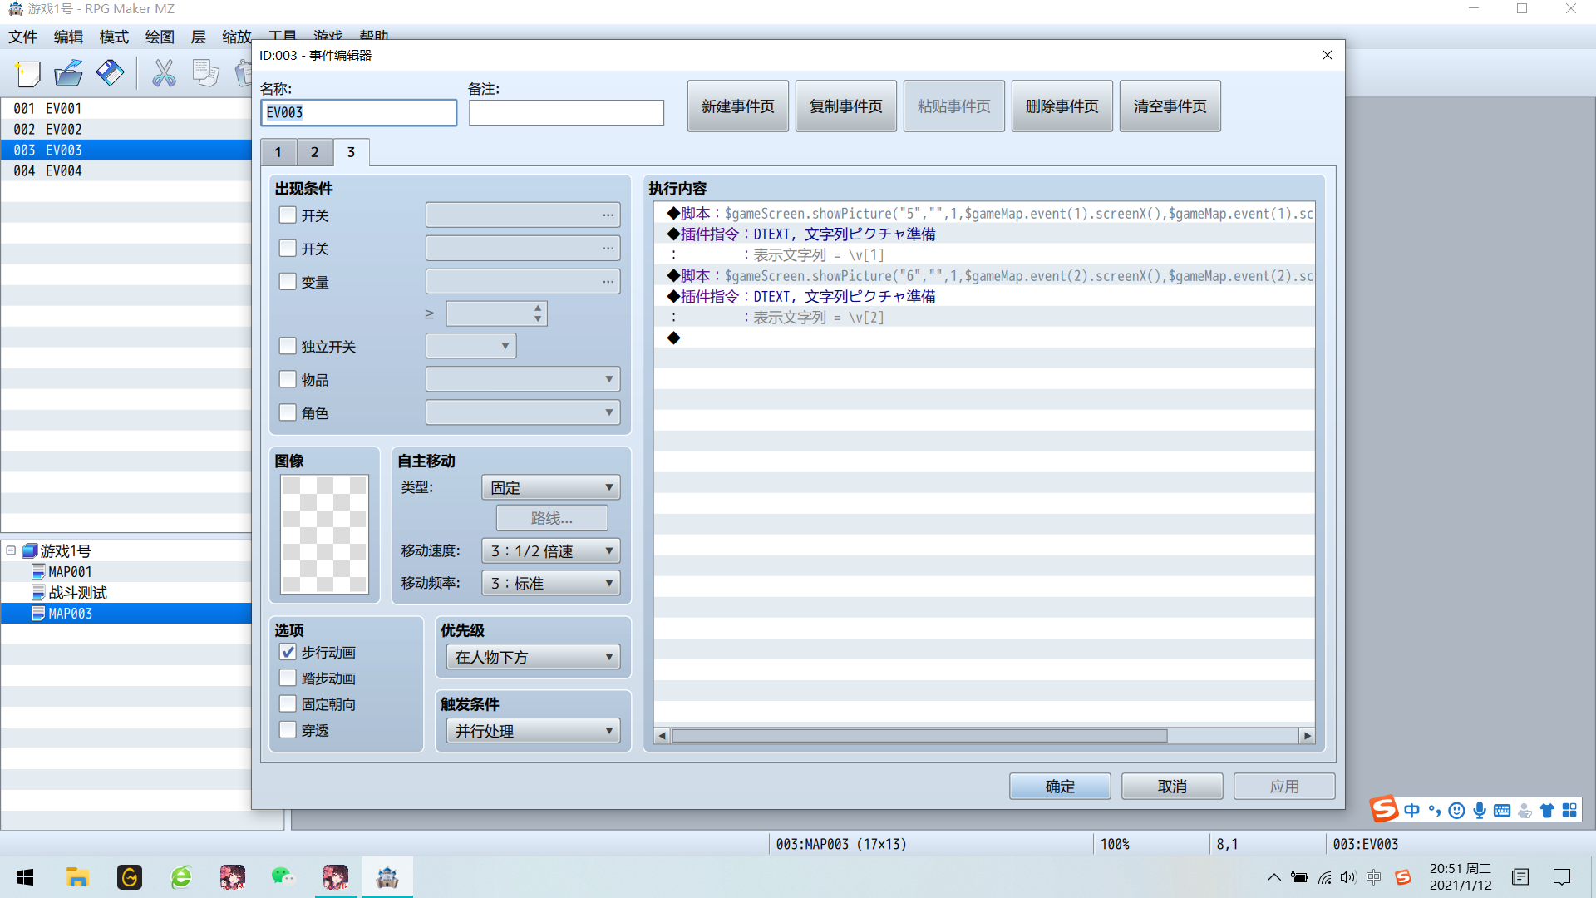This screenshot has height=898, width=1596.
Task: Click the Save Project toolbar icon
Action: 110,74
